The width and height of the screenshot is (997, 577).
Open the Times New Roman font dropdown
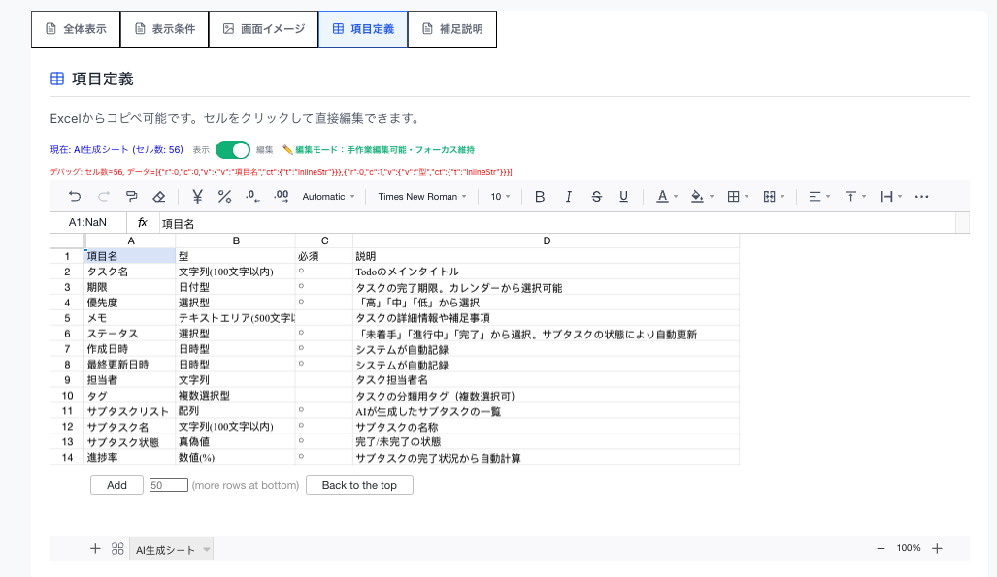[421, 197]
